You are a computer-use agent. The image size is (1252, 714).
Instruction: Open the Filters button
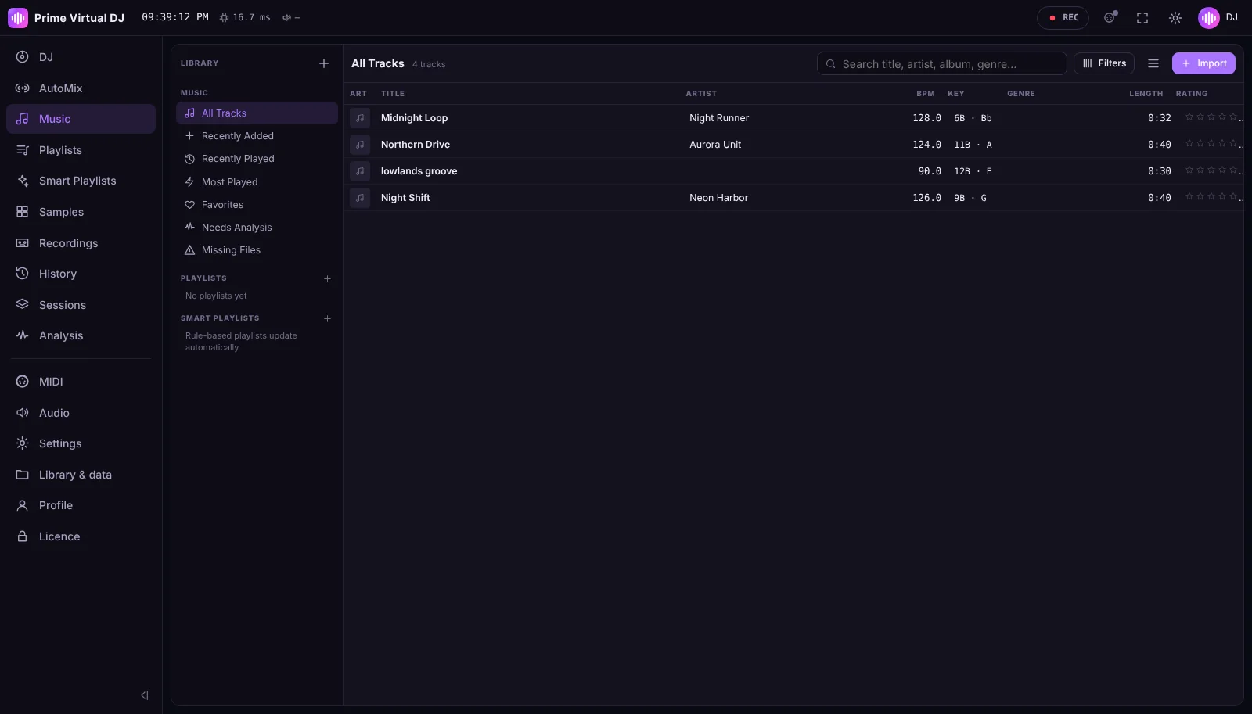1104,63
